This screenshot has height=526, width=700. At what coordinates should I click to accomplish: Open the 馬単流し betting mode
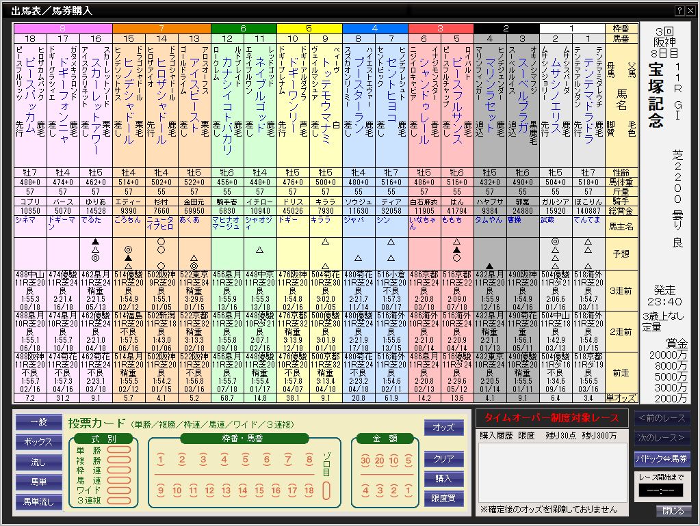click(38, 502)
